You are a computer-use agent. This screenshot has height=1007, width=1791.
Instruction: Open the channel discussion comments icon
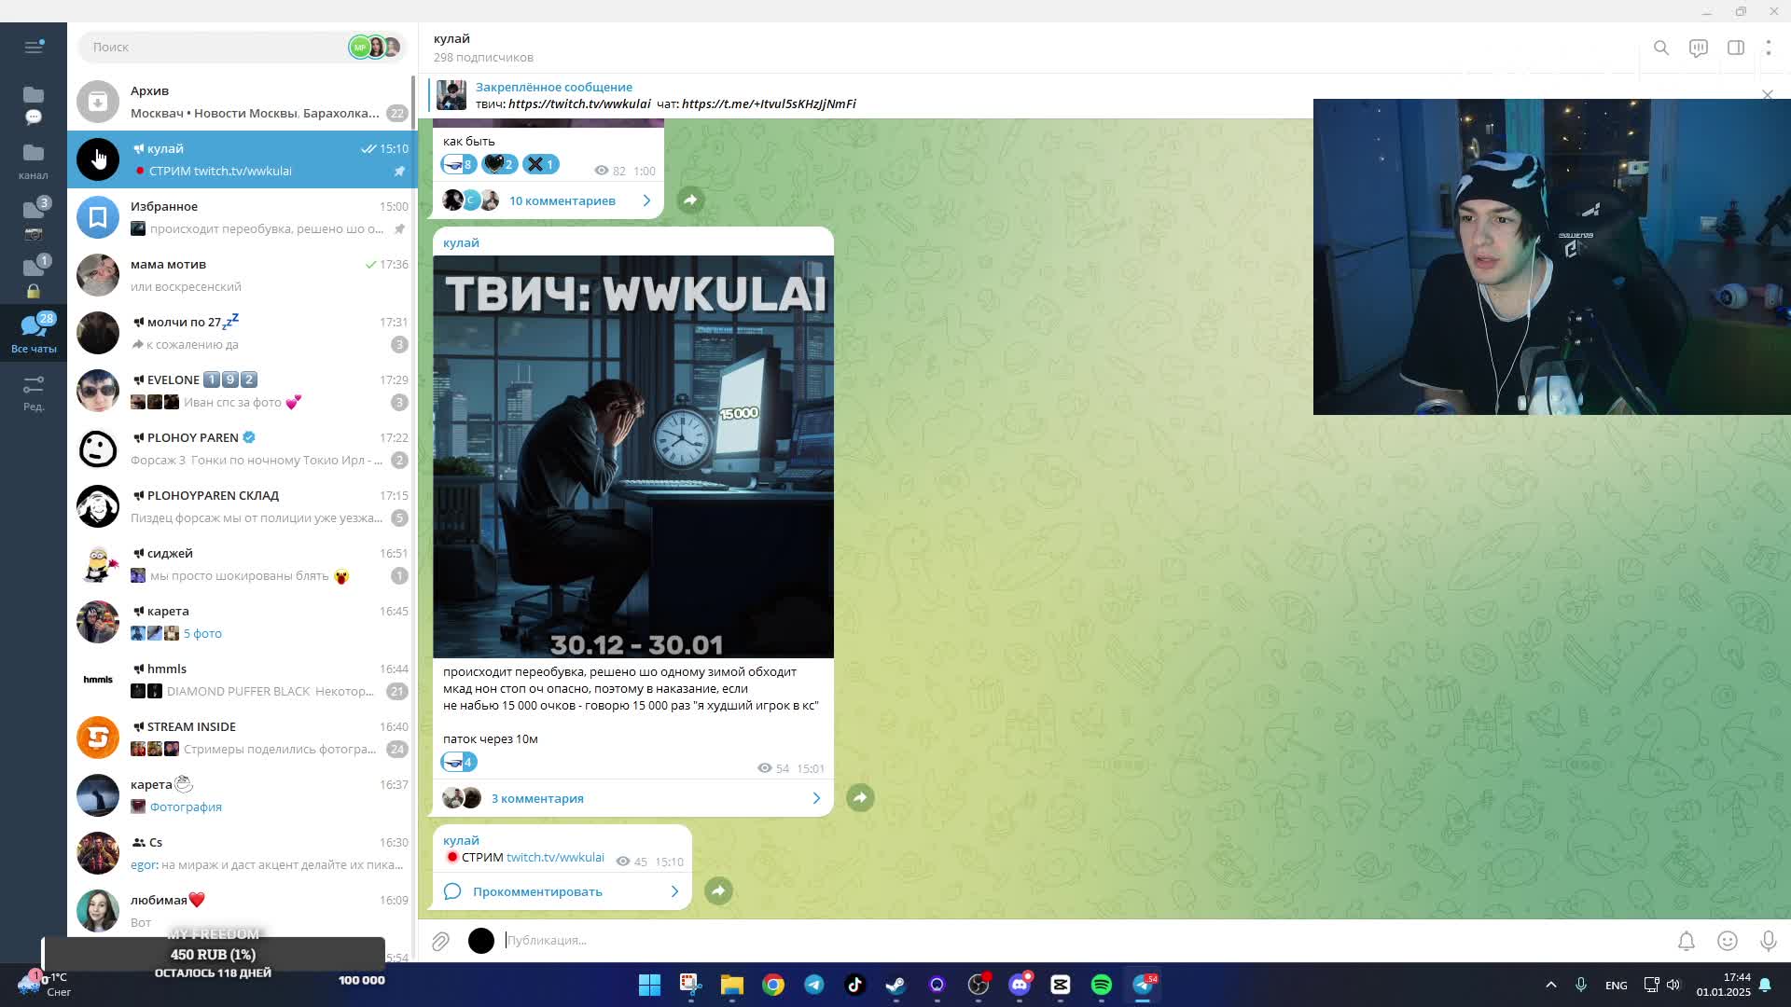(1699, 48)
